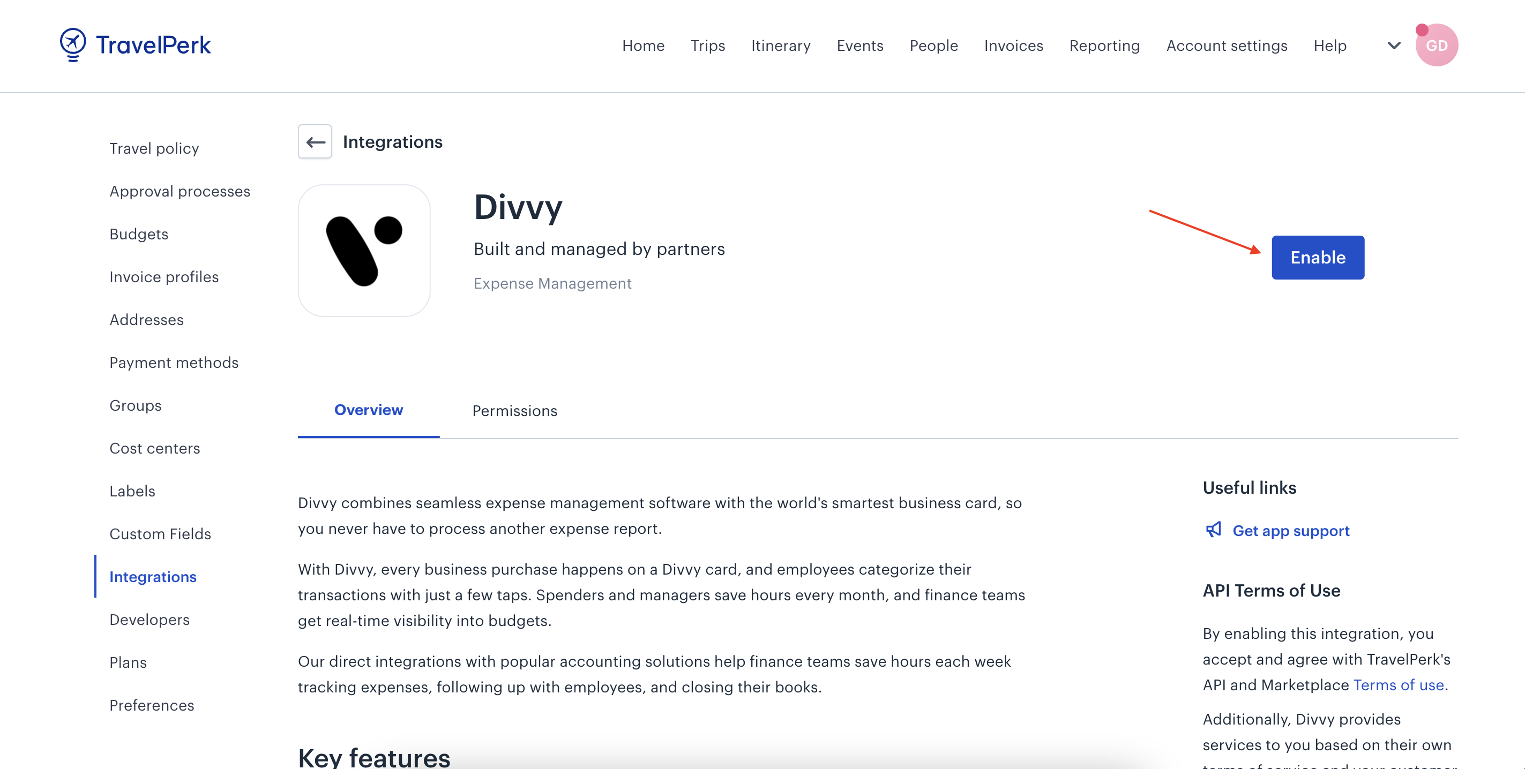Screen dimensions: 1525x769
Task: Open Reporting in the top navigation
Action: point(1104,46)
